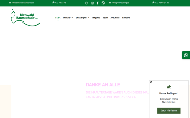Click the Bienwald Baumschule logo
190x118 pixels.
(x=26, y=17)
